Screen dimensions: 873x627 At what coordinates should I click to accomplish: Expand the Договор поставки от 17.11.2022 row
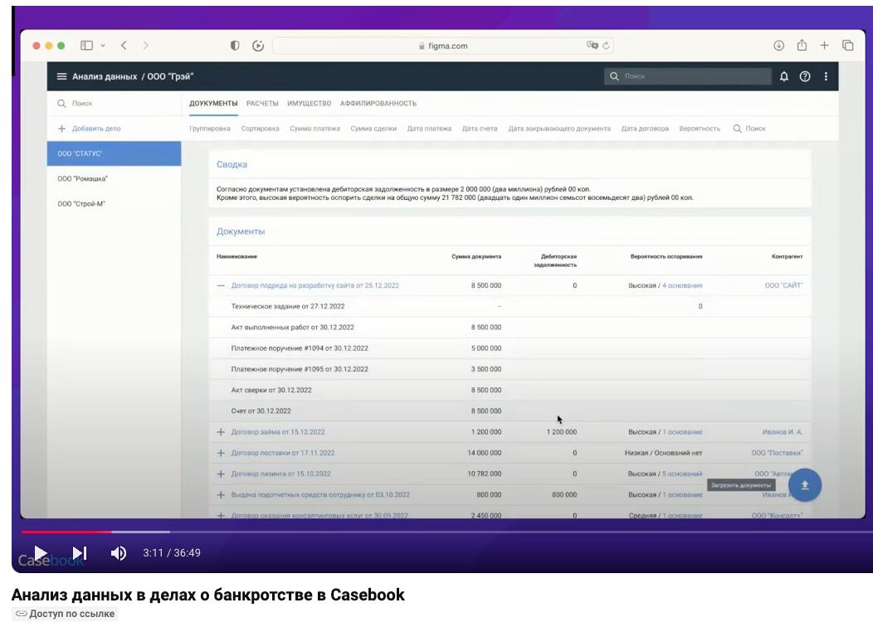(x=221, y=453)
